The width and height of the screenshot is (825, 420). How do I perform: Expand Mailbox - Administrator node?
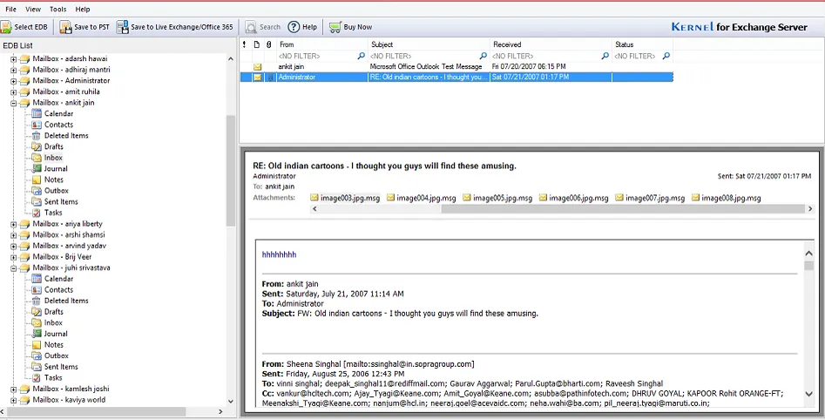14,80
